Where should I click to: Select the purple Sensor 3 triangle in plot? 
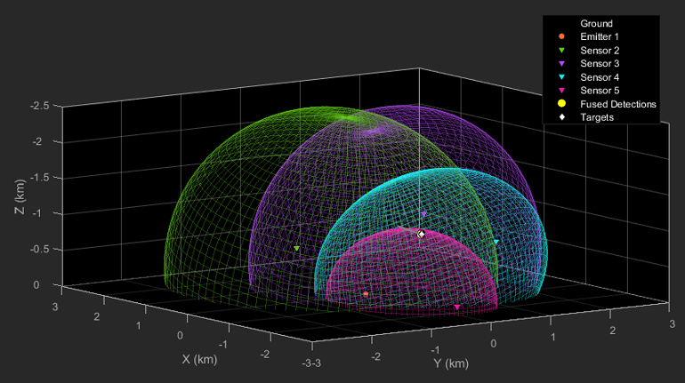click(x=424, y=214)
